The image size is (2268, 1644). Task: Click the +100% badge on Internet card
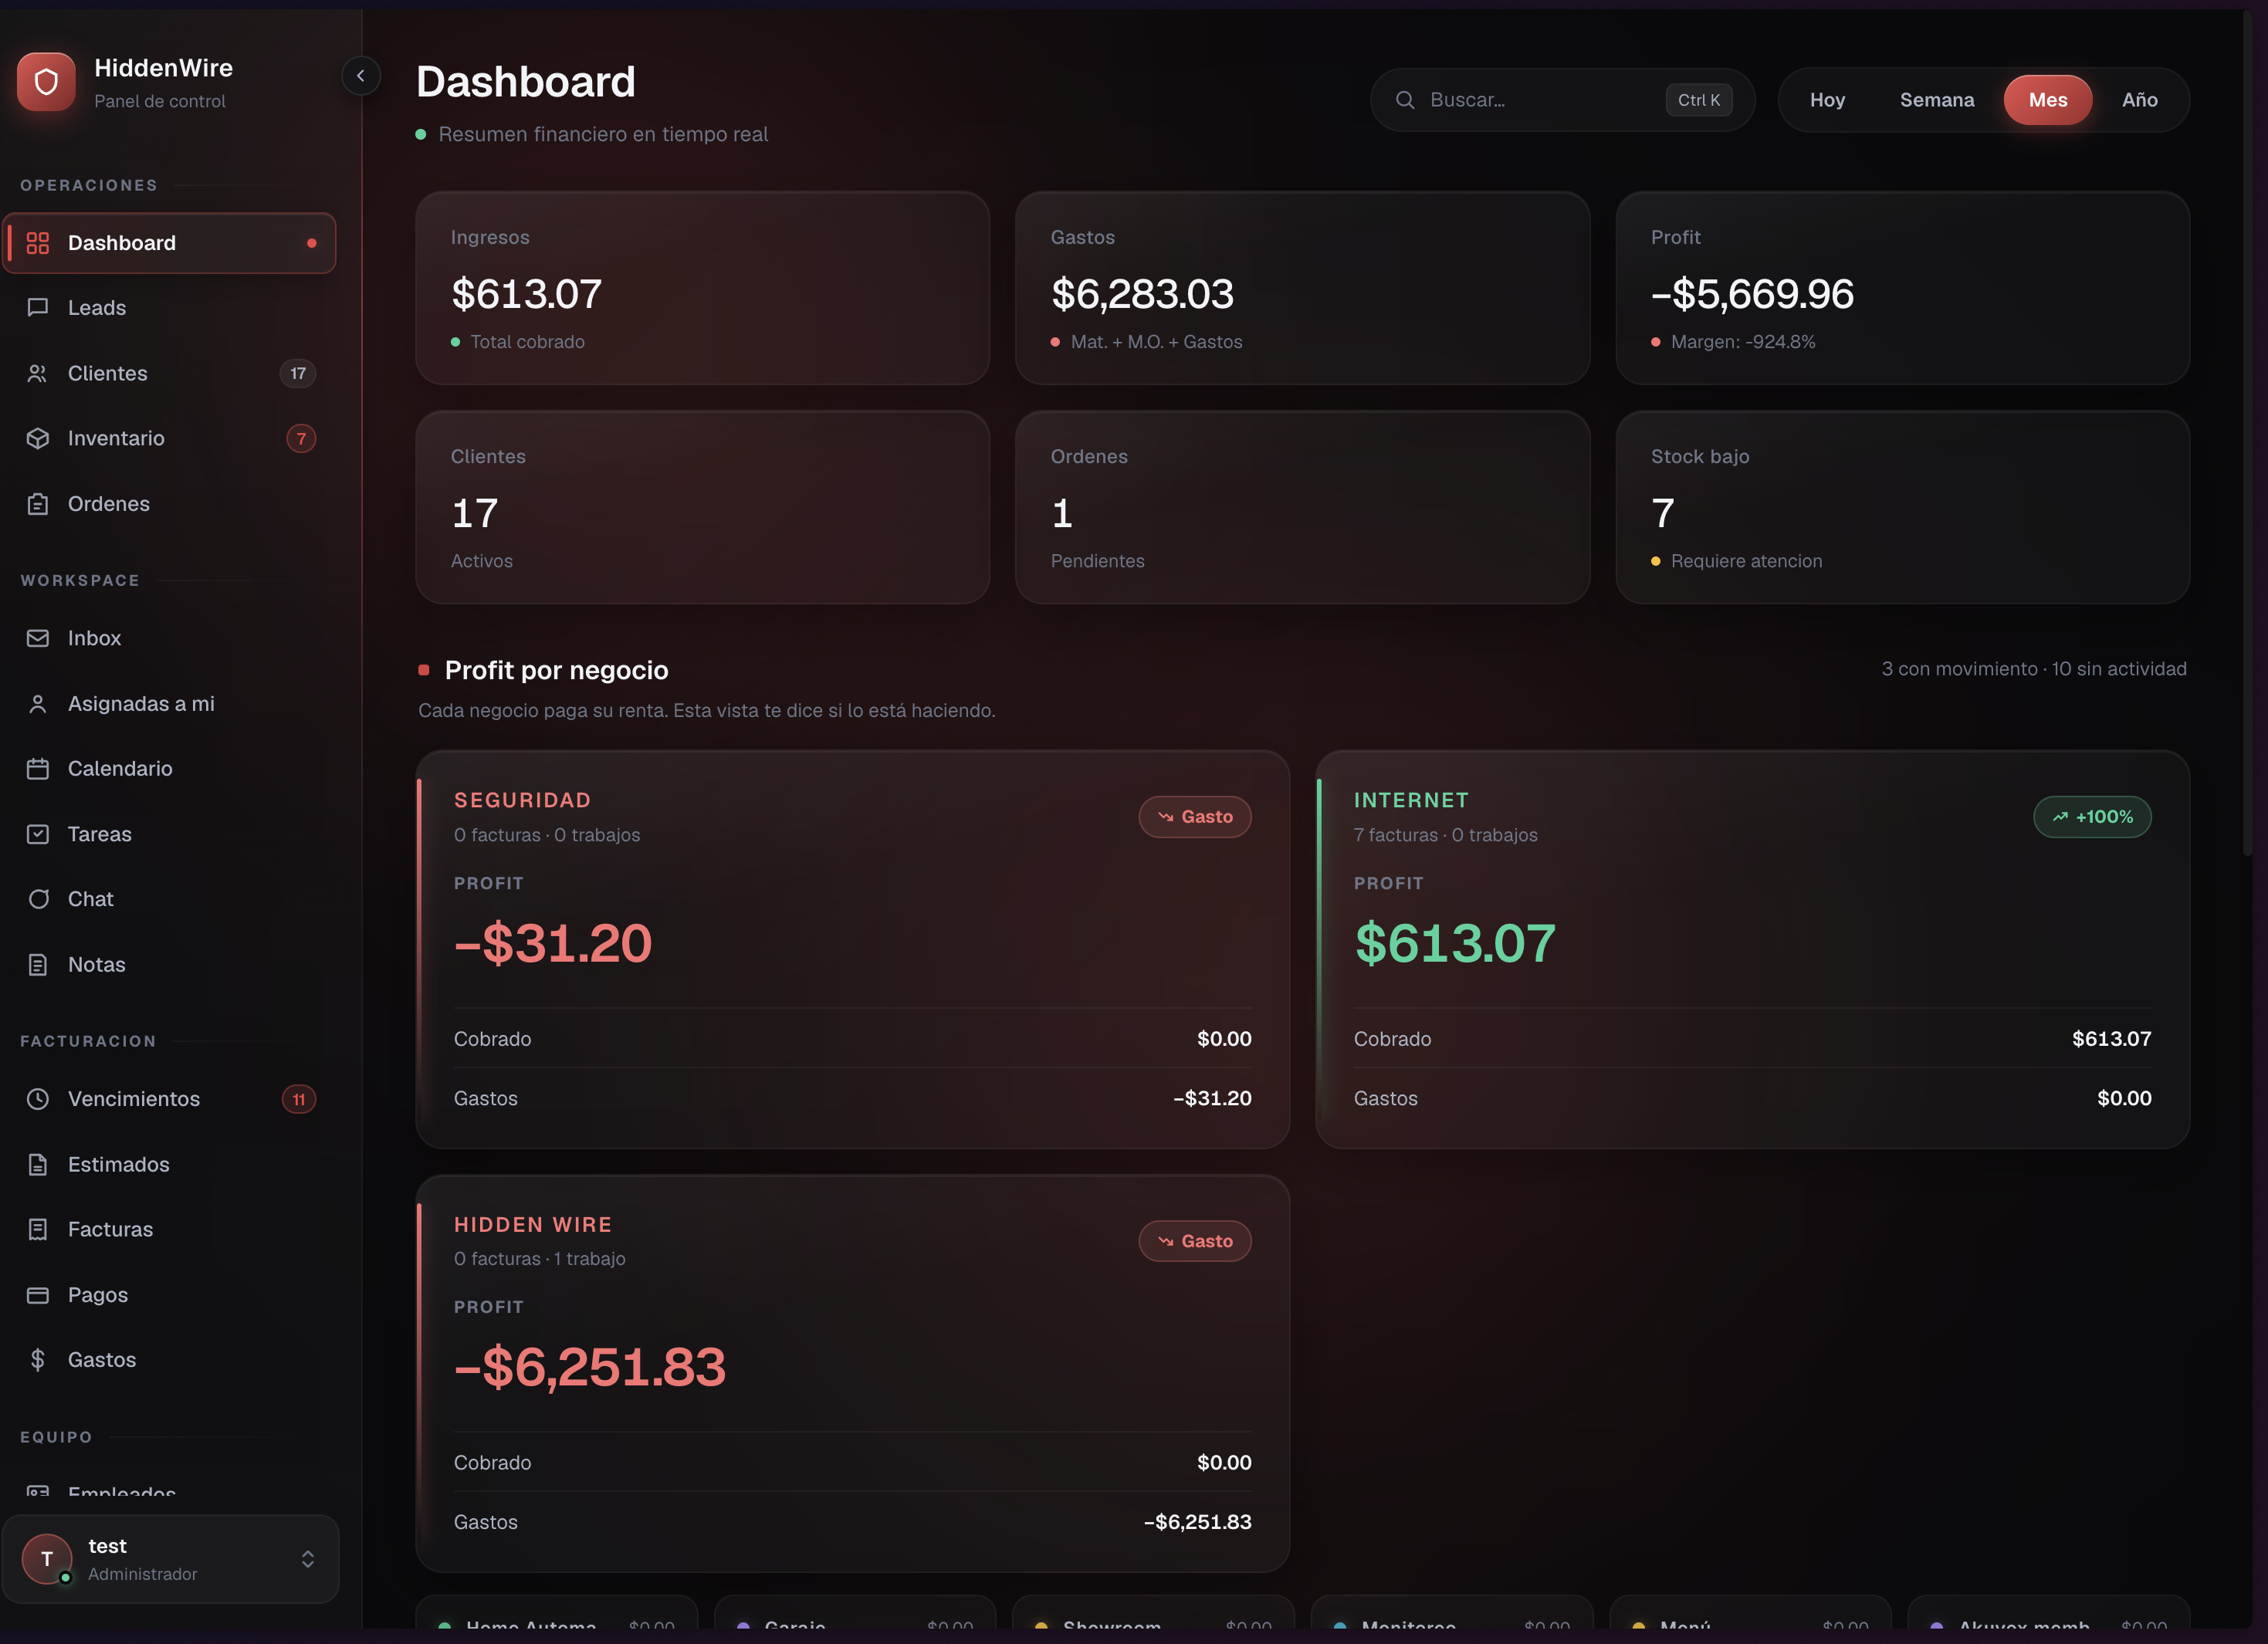2092,817
